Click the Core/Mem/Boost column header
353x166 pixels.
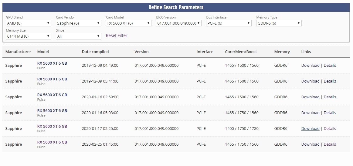[x=241, y=52]
